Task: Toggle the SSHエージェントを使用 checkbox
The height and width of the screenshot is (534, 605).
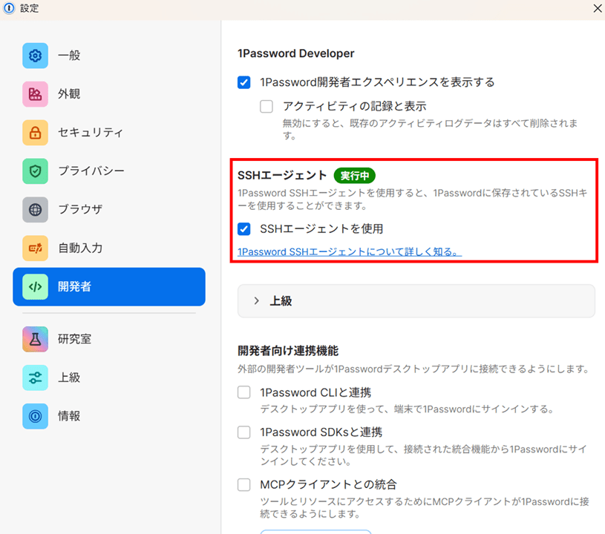Action: click(x=243, y=229)
